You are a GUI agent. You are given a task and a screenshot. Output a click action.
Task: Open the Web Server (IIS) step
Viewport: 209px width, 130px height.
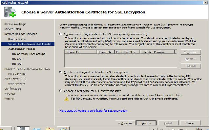[x=15, y=79]
